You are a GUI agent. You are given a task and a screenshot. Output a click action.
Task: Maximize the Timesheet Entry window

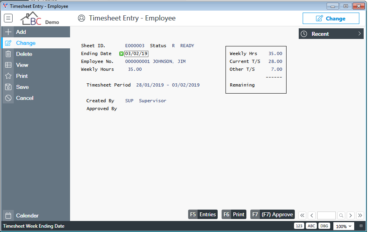pyautogui.click(x=346, y=6)
